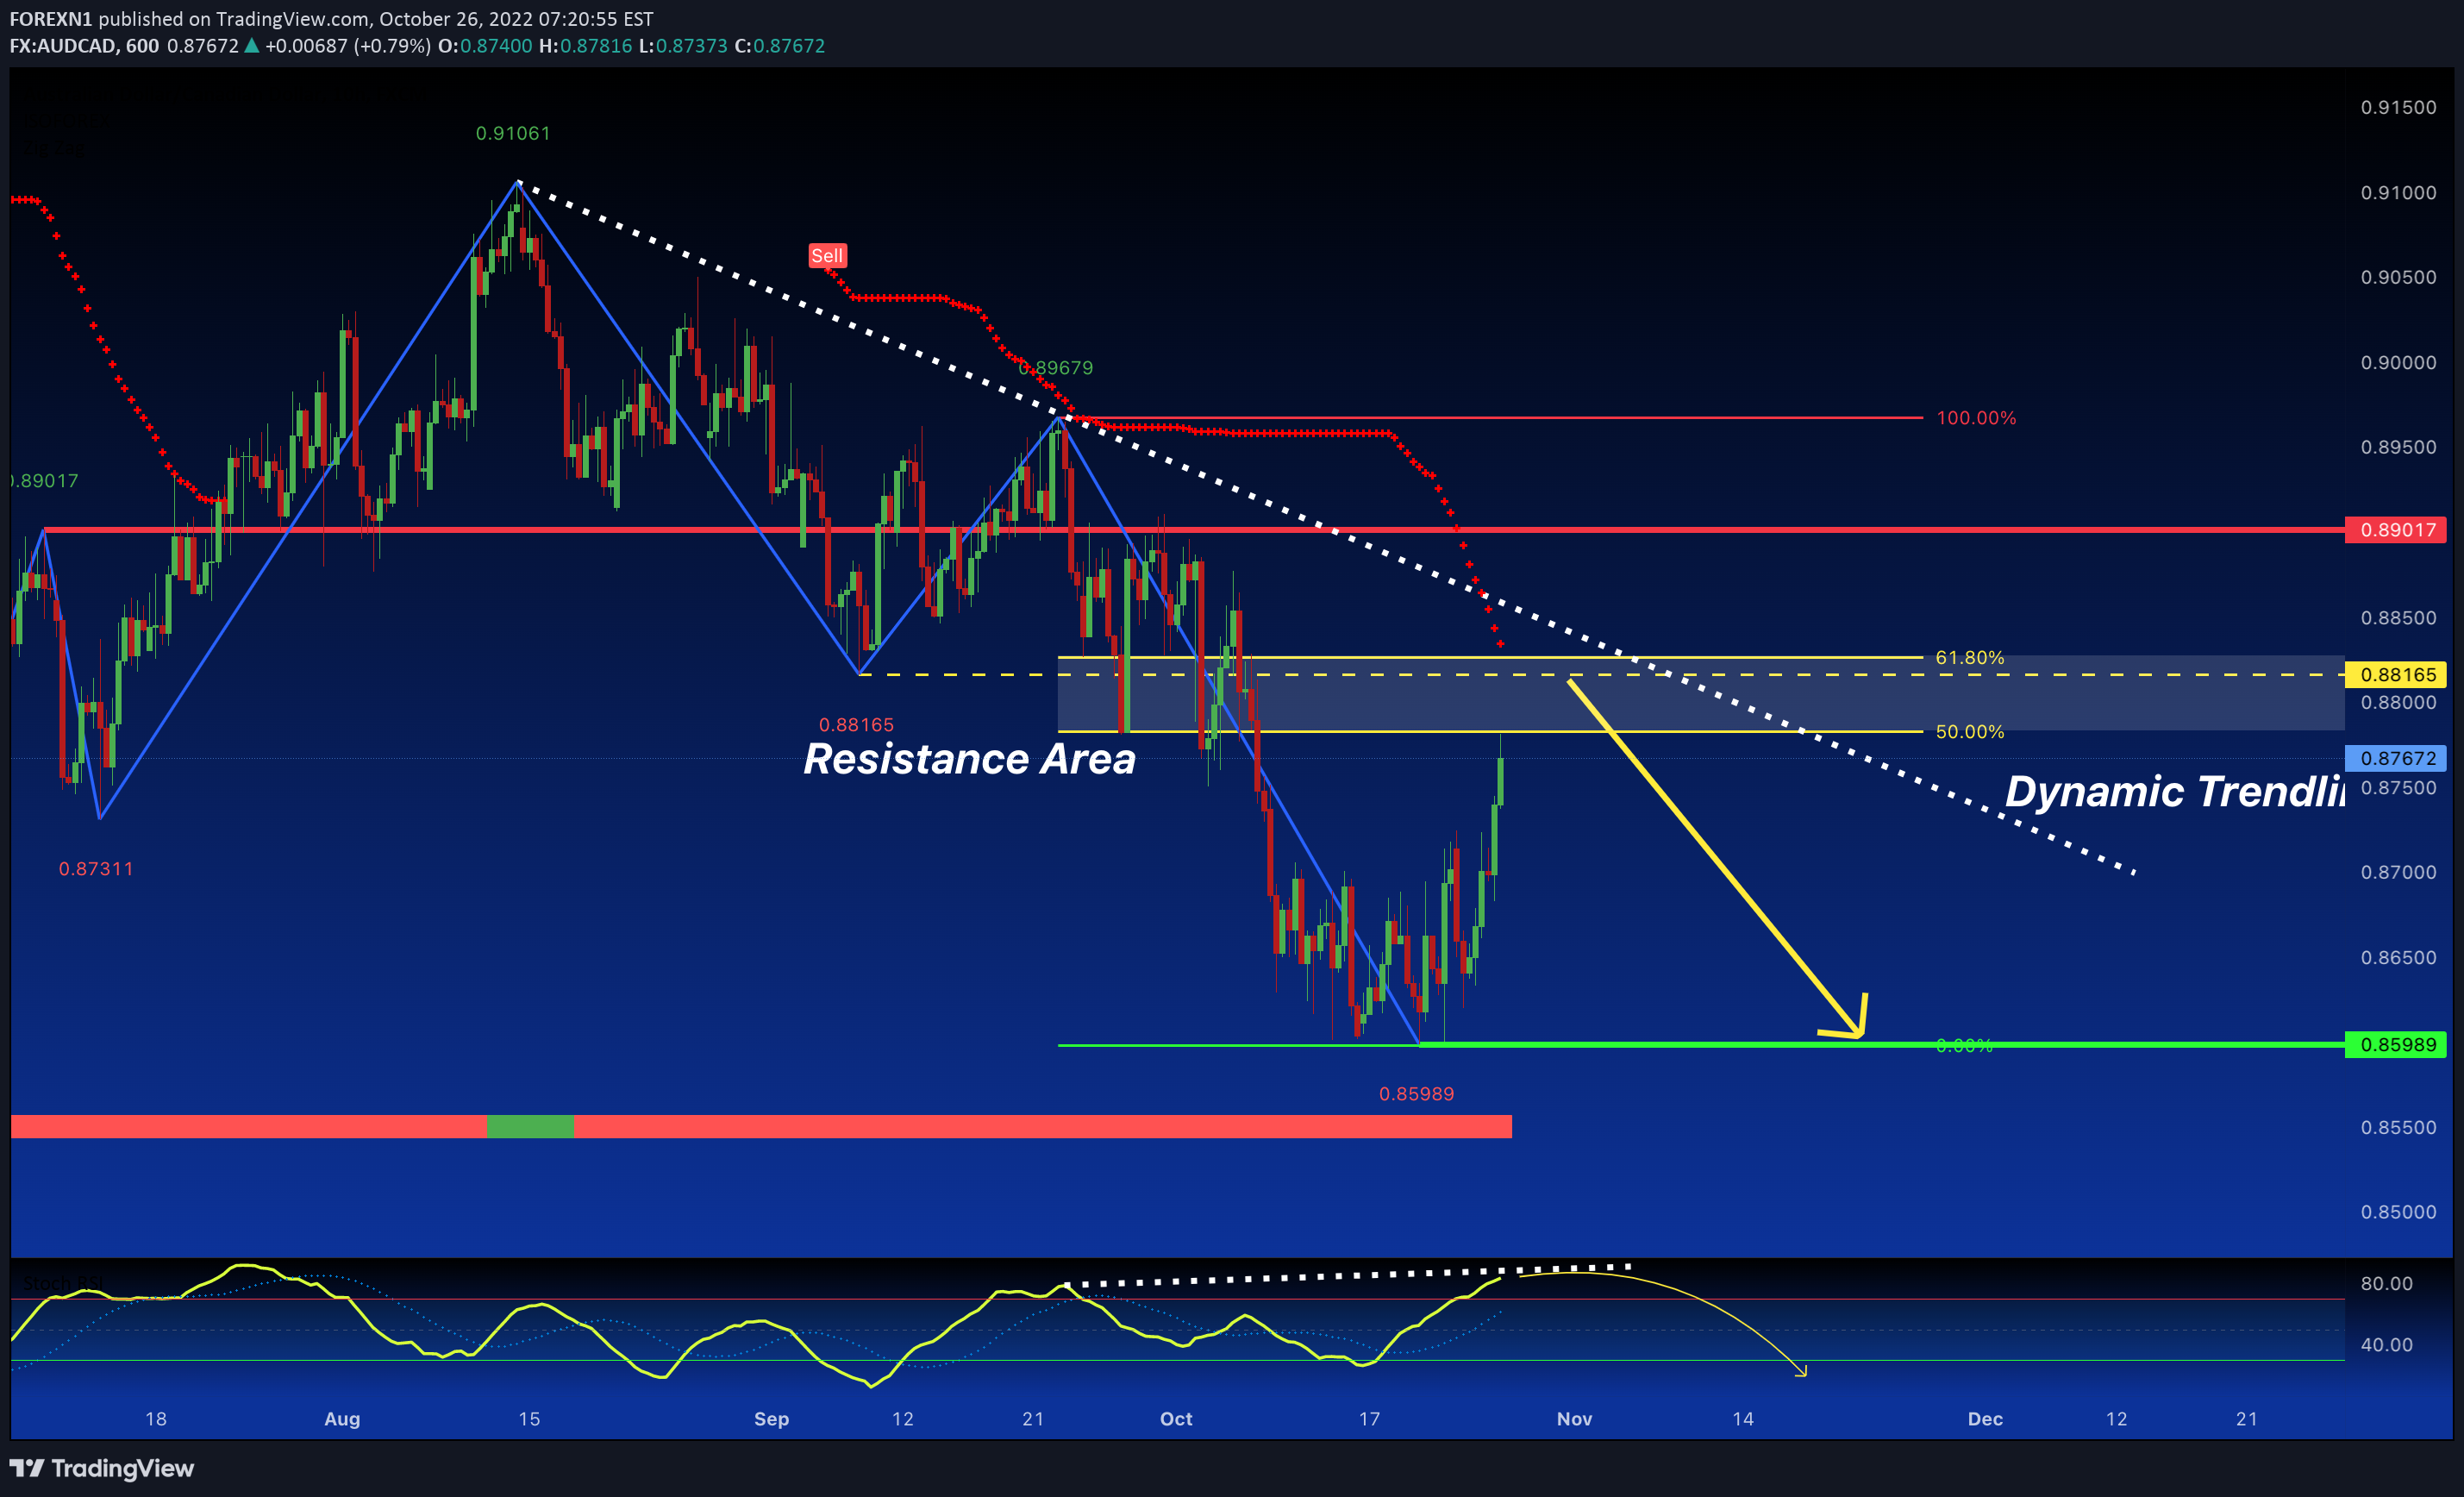Click the 15 date label on time axis
The width and height of the screenshot is (2464, 1497).
click(x=529, y=1419)
